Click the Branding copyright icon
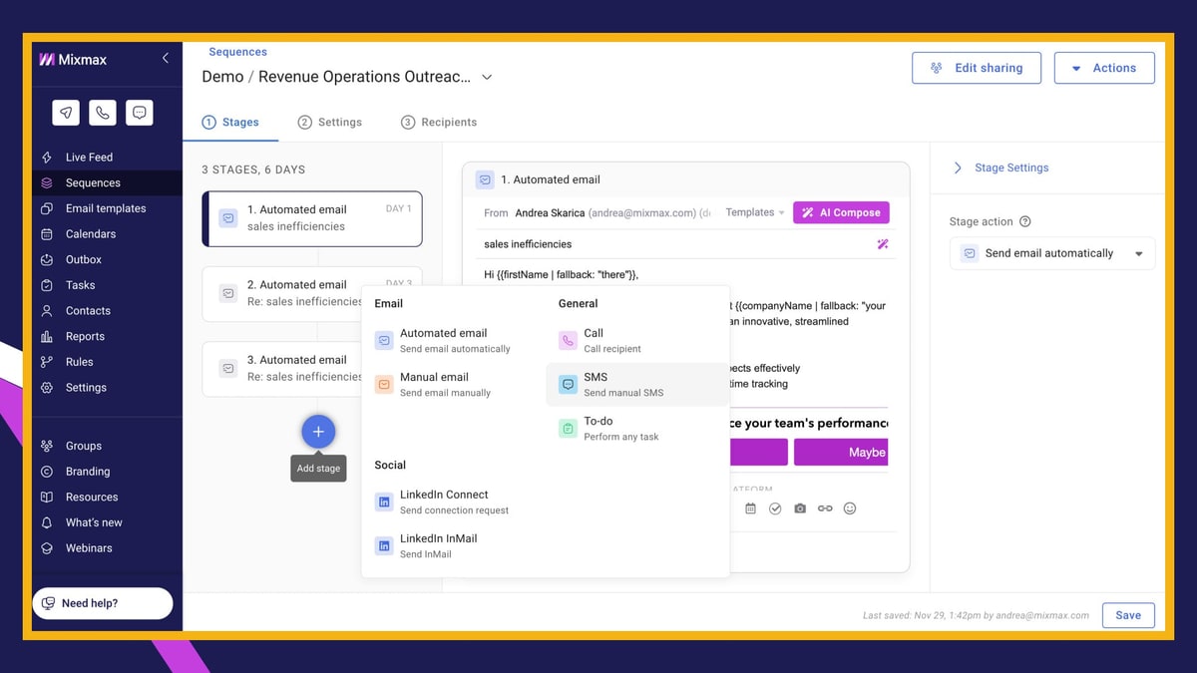 pos(47,472)
